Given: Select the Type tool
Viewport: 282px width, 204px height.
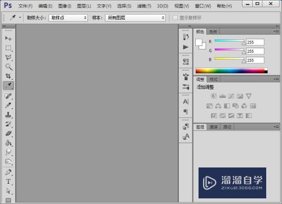Looking at the screenshot, I should tap(8, 182).
